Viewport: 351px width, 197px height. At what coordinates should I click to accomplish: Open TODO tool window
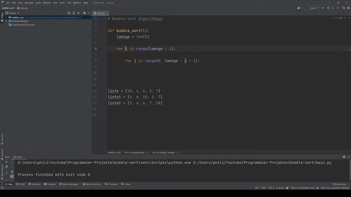coord(21,184)
